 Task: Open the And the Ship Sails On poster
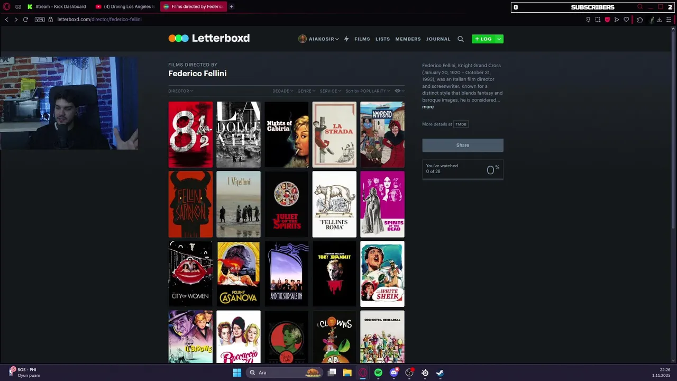click(286, 274)
